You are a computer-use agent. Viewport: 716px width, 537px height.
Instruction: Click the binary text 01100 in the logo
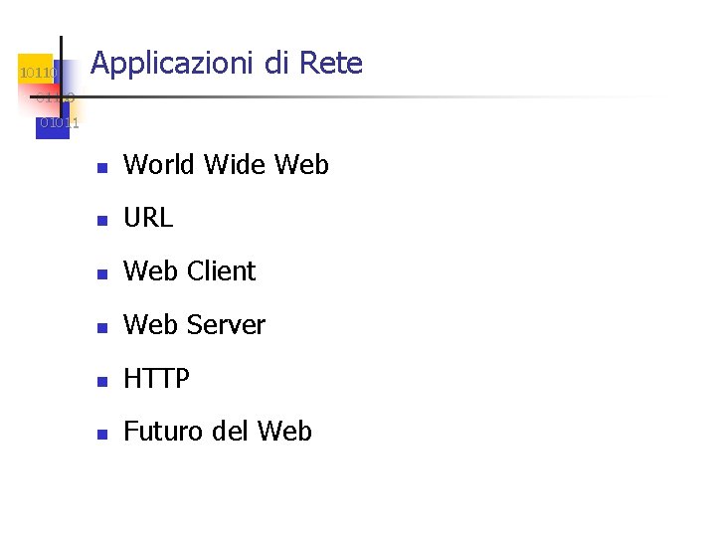click(55, 97)
